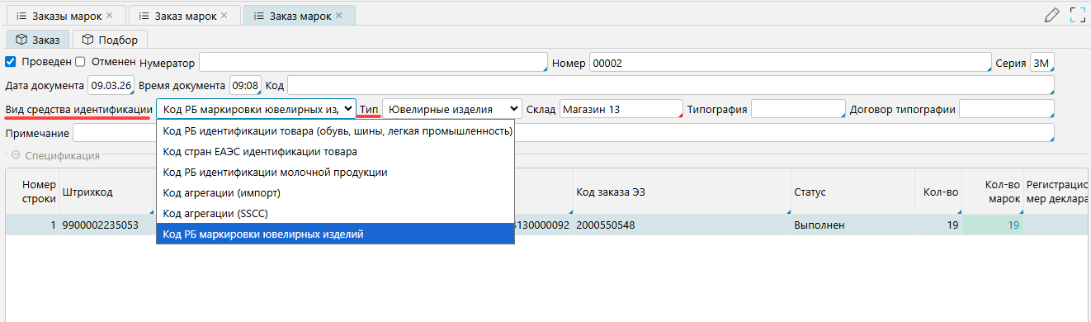The height and width of the screenshot is (322, 1091).
Task: Click the Склад field Магазин 13
Action: pyautogui.click(x=621, y=109)
